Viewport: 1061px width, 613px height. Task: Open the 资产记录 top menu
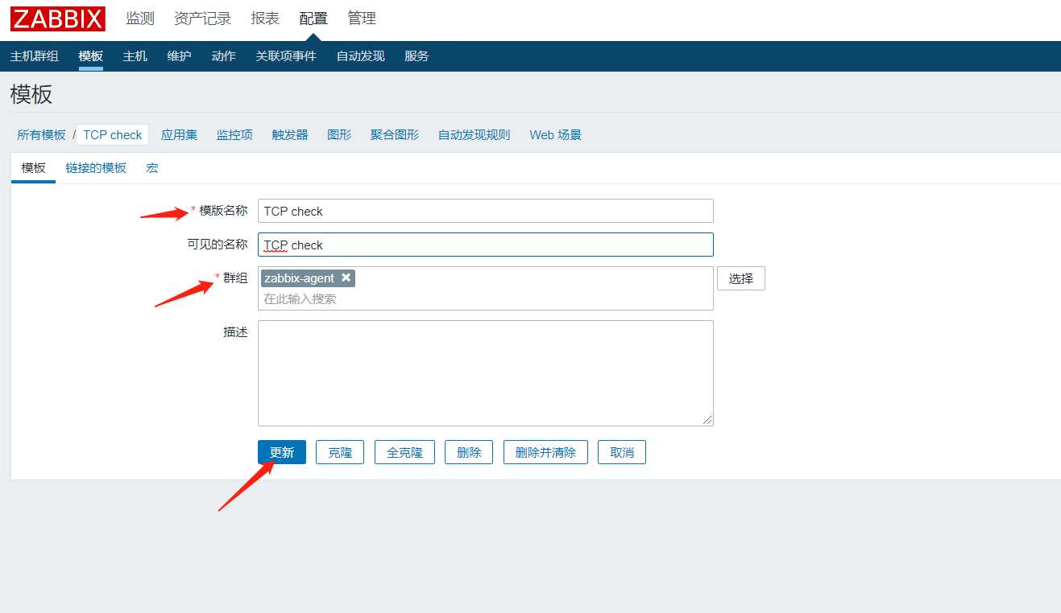pyautogui.click(x=202, y=19)
